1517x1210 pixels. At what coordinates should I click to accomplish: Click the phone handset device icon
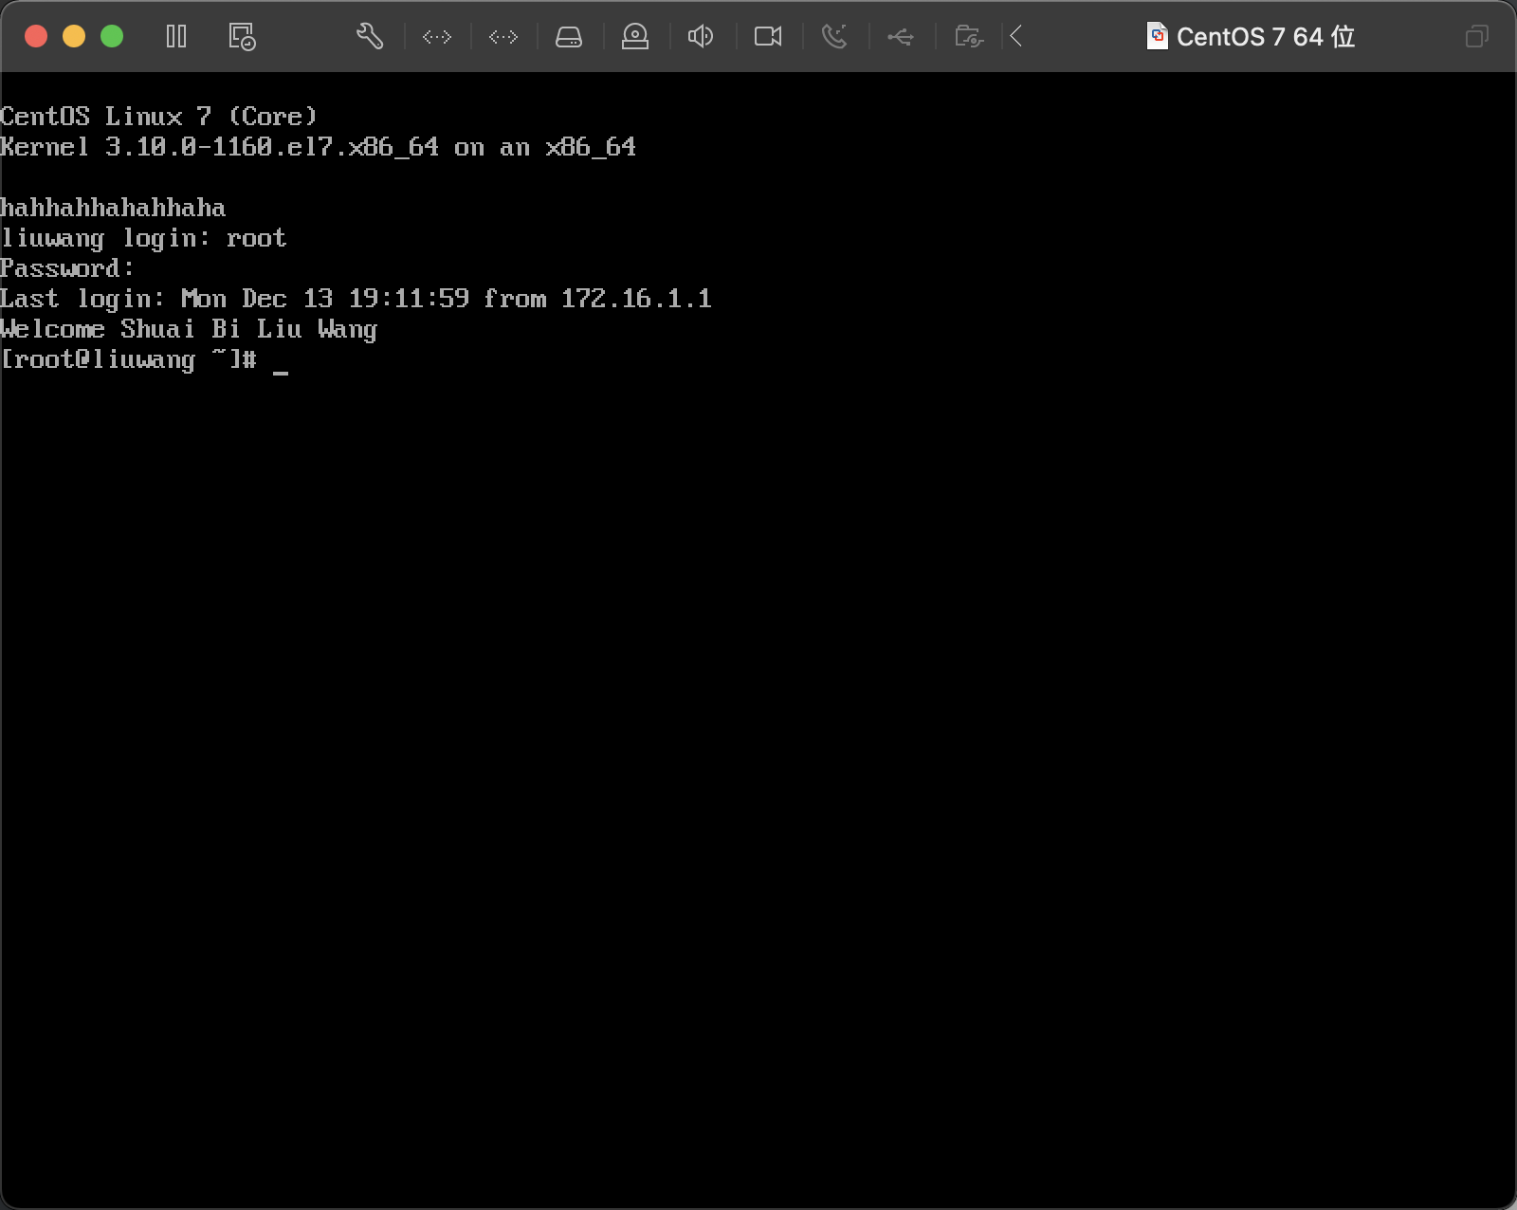point(834,37)
